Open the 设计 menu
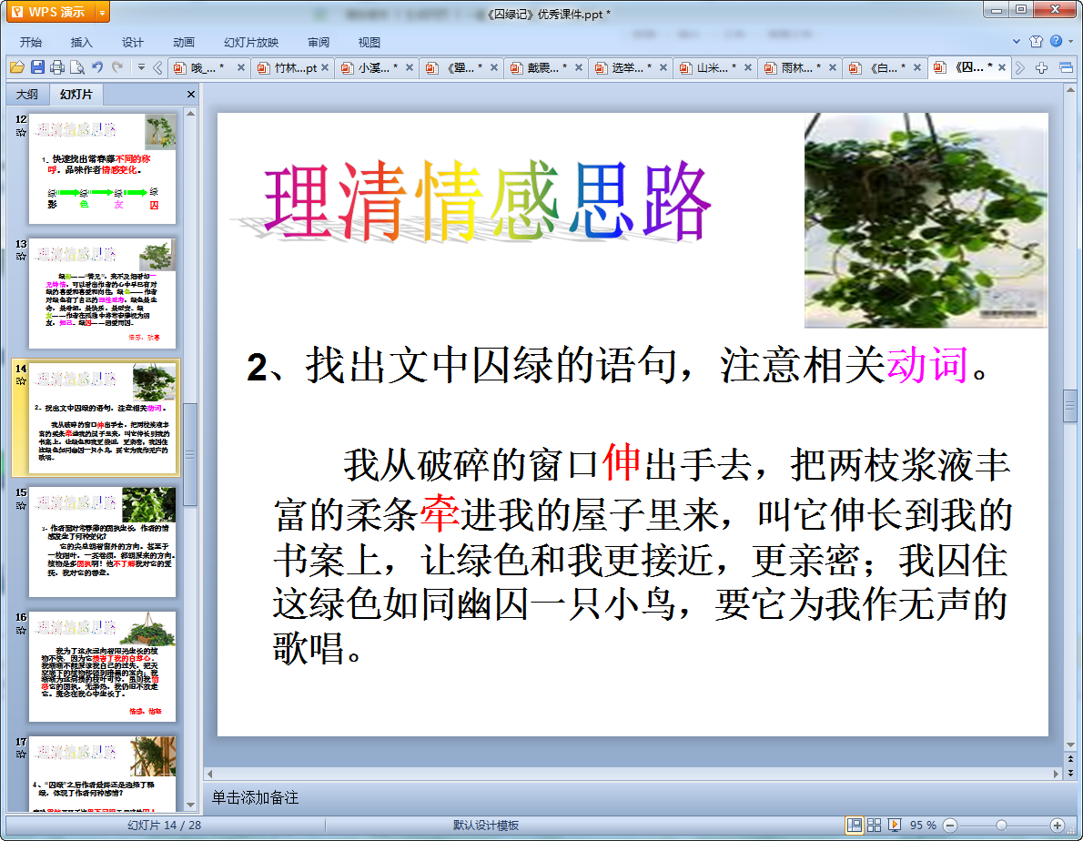 tap(132, 42)
